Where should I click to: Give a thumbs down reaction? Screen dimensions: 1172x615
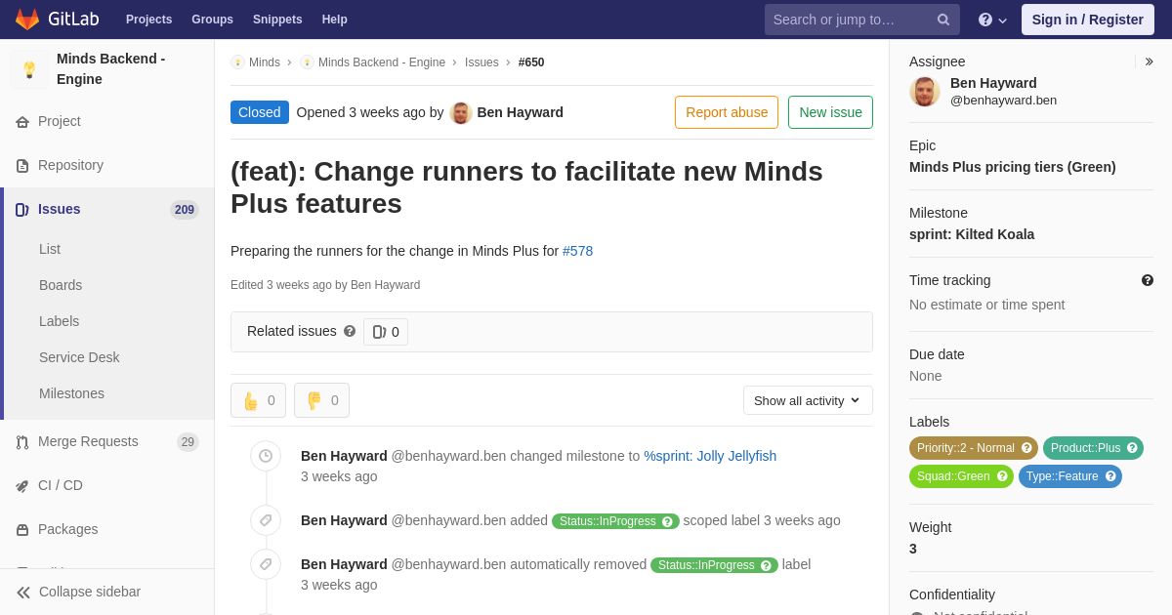tap(321, 400)
